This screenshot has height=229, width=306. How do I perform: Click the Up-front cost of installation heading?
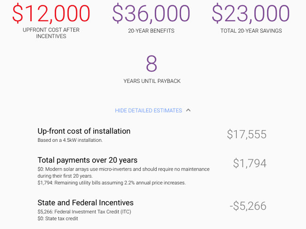(84, 131)
